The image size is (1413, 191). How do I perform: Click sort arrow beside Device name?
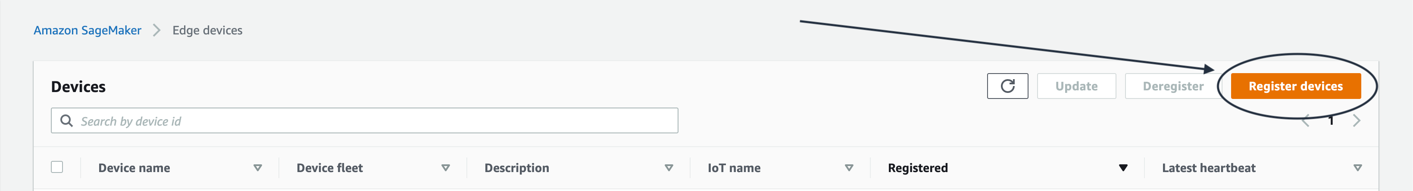257,168
